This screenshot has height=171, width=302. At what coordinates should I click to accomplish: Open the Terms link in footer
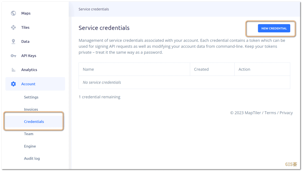[x=270, y=113]
